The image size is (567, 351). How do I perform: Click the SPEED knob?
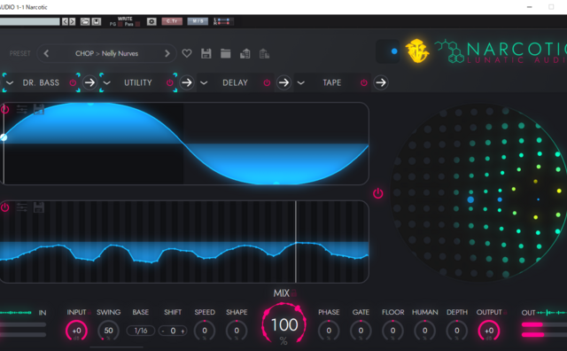pos(205,331)
